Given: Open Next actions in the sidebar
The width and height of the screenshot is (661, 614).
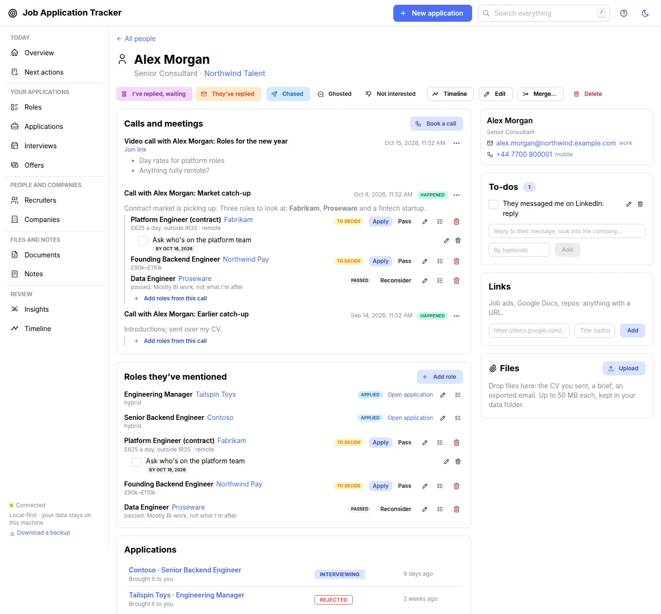Looking at the screenshot, I should pos(54,72).
